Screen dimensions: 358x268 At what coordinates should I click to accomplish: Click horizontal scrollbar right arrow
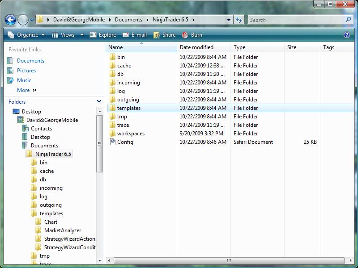351,260
